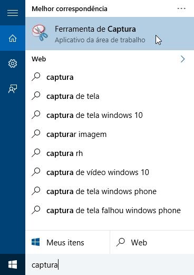Choose 'capturar imagem' suggestion
The image size is (194, 275).
(x=110, y=134)
